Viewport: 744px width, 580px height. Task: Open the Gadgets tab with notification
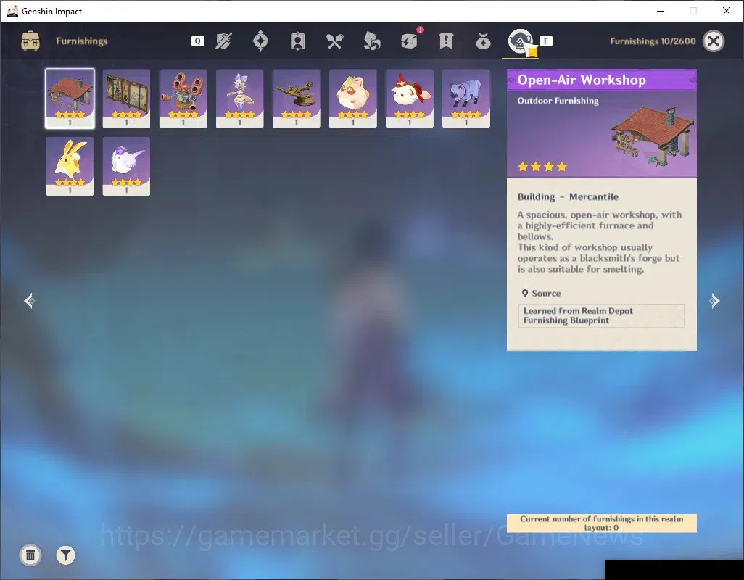[x=410, y=41]
